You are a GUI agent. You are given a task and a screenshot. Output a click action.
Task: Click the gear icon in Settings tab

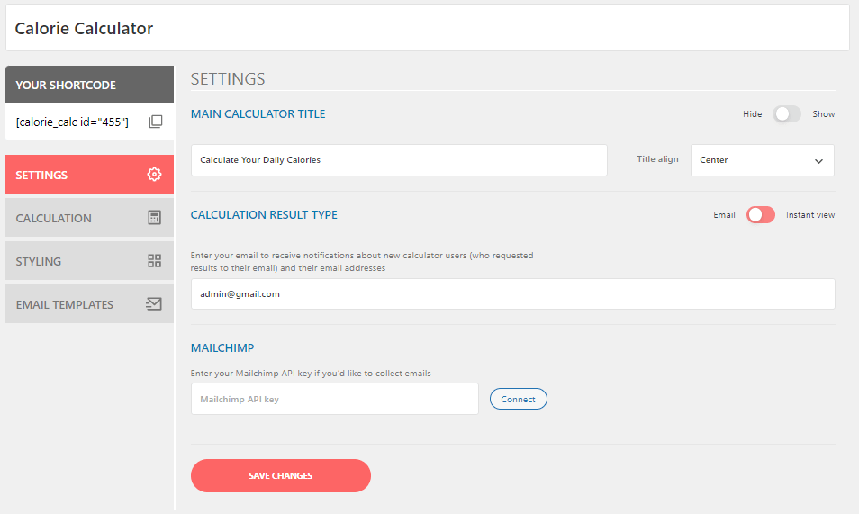click(x=155, y=175)
